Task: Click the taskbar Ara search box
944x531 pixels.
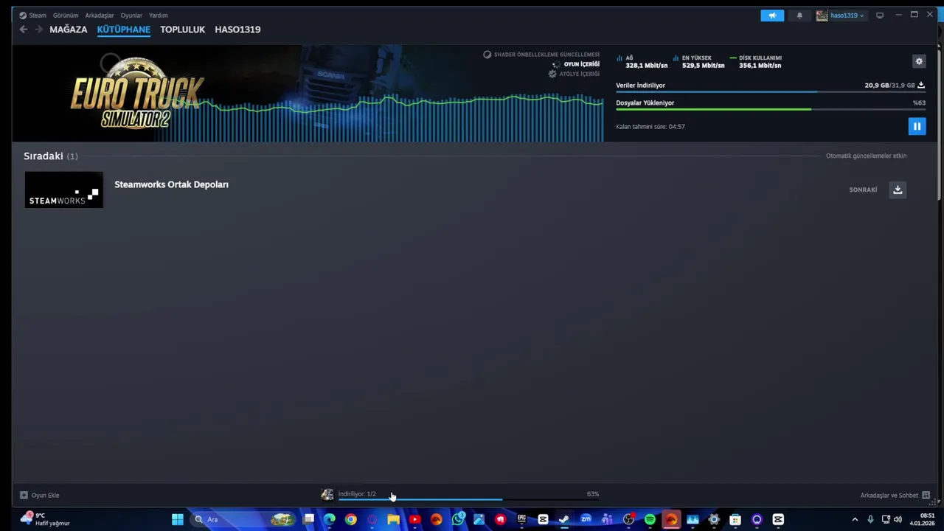Action: point(243,520)
